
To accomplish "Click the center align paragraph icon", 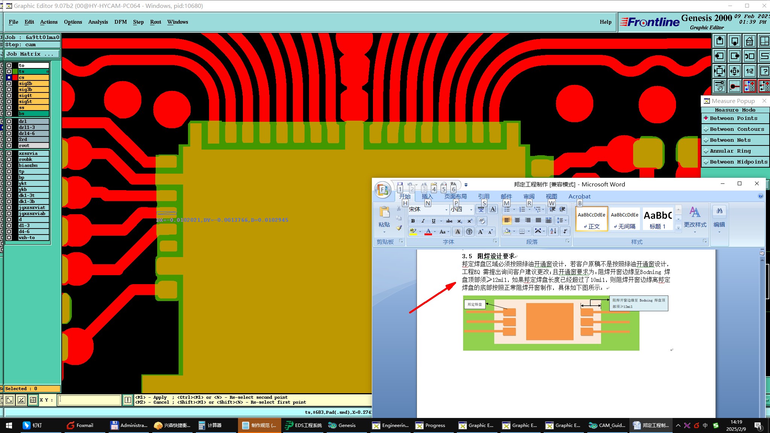I will [x=517, y=221].
